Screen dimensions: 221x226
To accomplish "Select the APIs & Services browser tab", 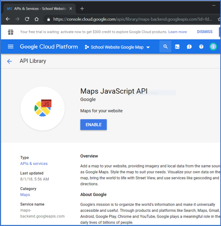I will (x=38, y=8).
